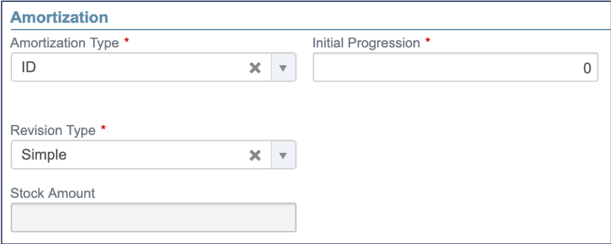Image resolution: width=611 pixels, height=244 pixels.
Task: Click the selected Simple value text
Action: click(x=44, y=156)
